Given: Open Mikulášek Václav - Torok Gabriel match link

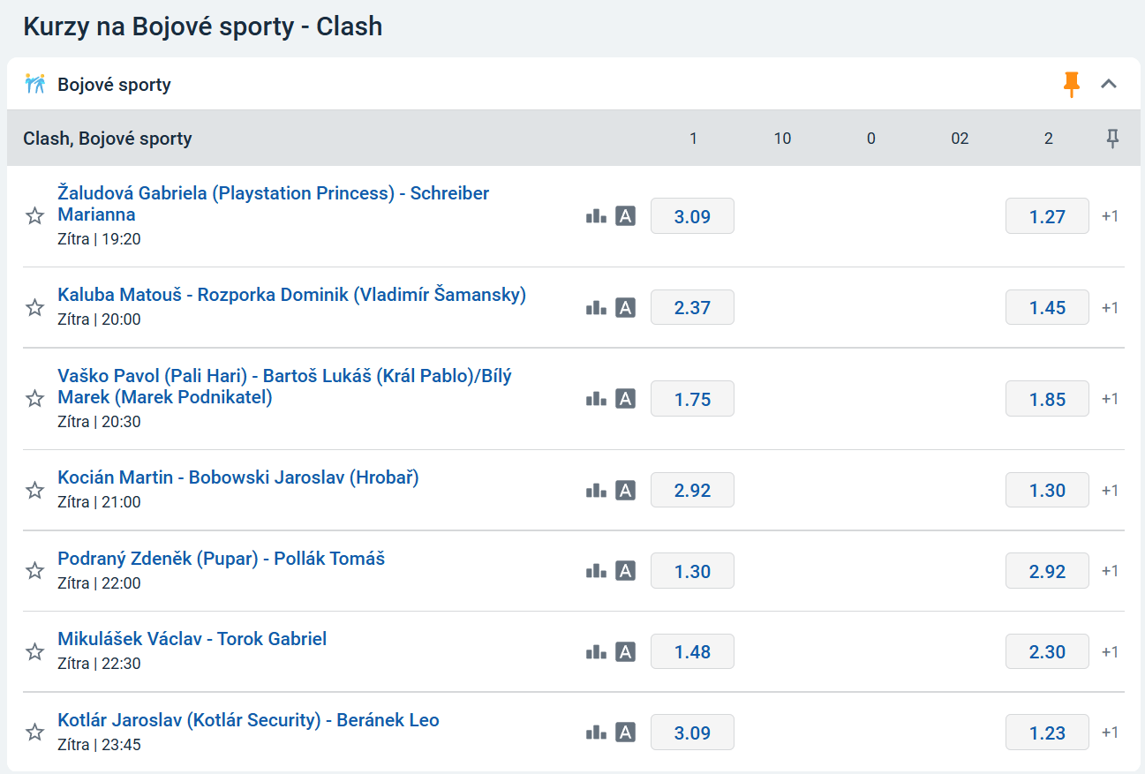Looking at the screenshot, I should pyautogui.click(x=192, y=639).
